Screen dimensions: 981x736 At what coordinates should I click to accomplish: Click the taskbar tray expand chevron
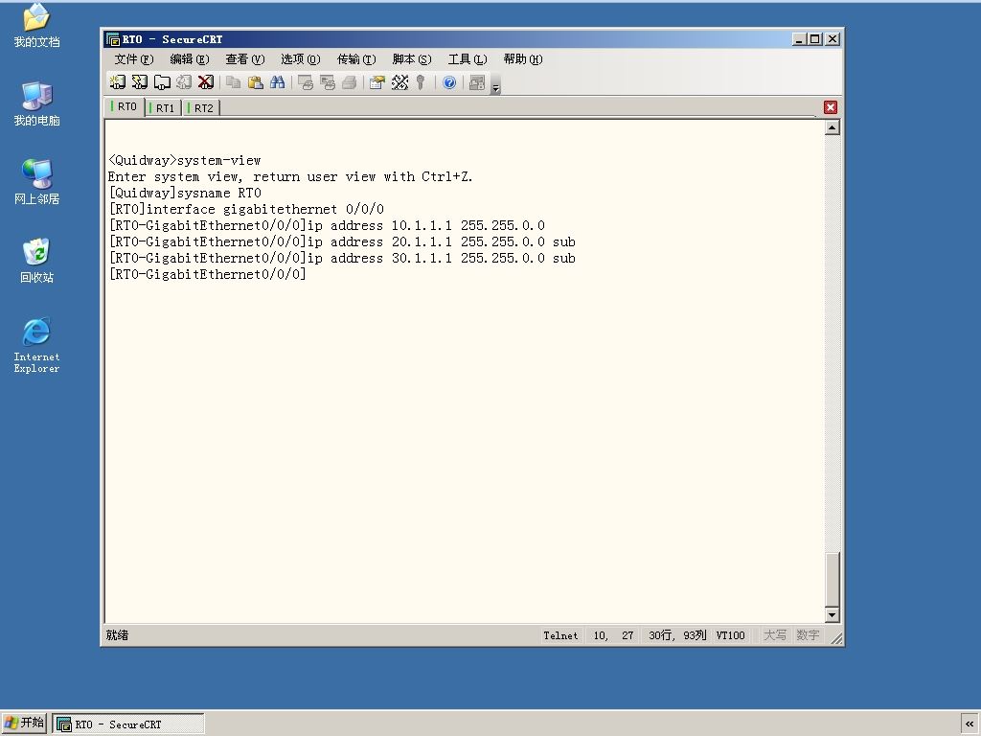tap(970, 724)
